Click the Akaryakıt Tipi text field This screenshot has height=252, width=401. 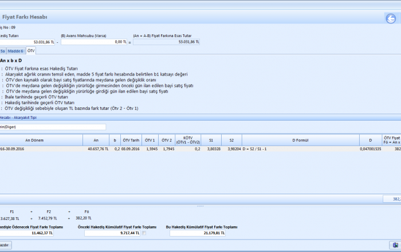pyautogui.click(x=53, y=127)
